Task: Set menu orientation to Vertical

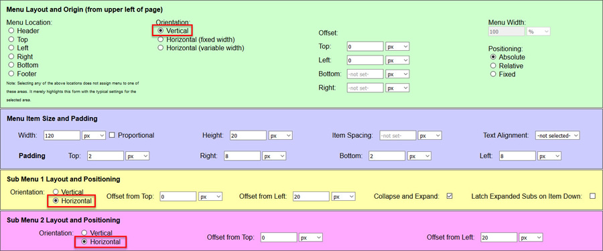Action: pyautogui.click(x=160, y=30)
